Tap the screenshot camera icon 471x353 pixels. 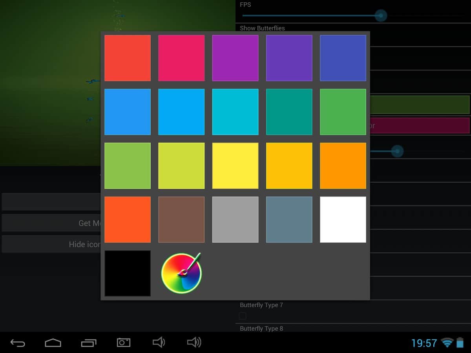123,343
